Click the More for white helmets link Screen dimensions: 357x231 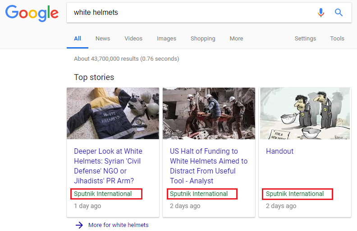coord(119,225)
